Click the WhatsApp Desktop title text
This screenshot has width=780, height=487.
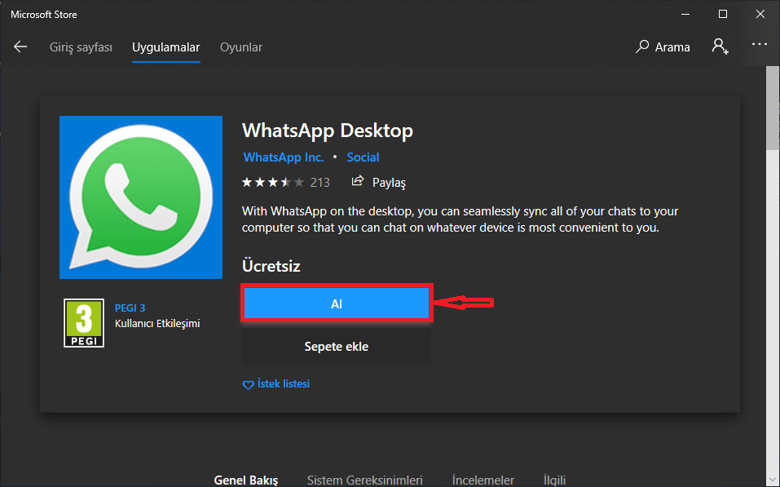(328, 131)
